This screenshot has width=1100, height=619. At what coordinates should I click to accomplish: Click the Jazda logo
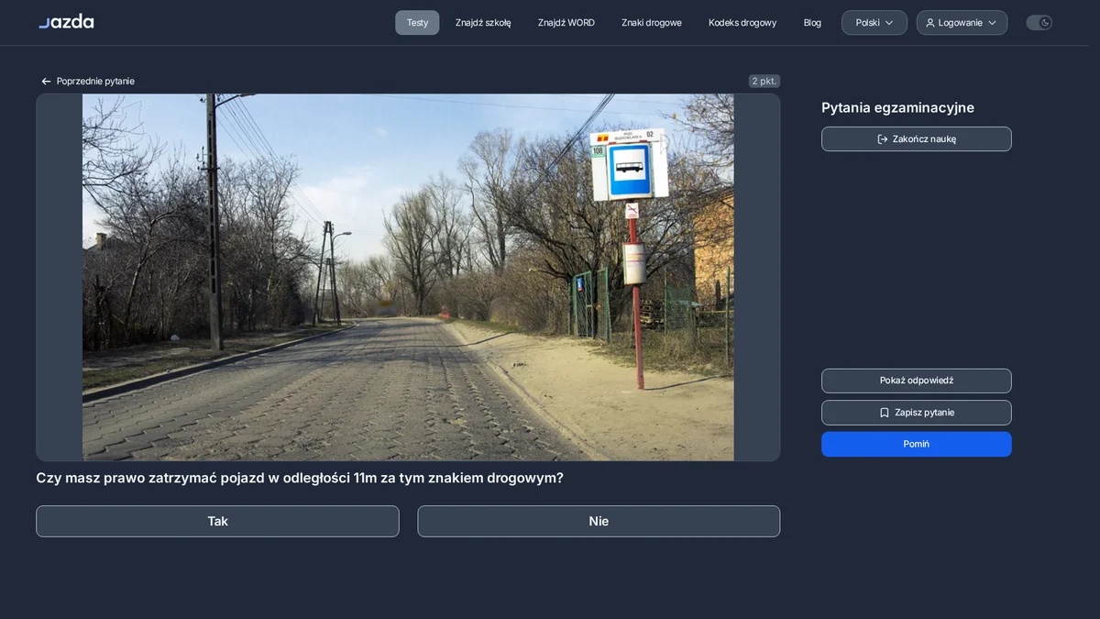(x=66, y=21)
